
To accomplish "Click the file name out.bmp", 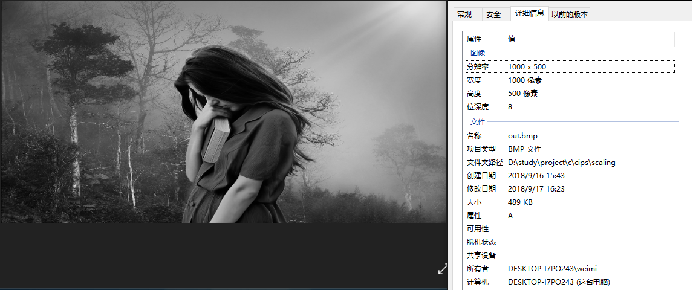I will coord(522,136).
